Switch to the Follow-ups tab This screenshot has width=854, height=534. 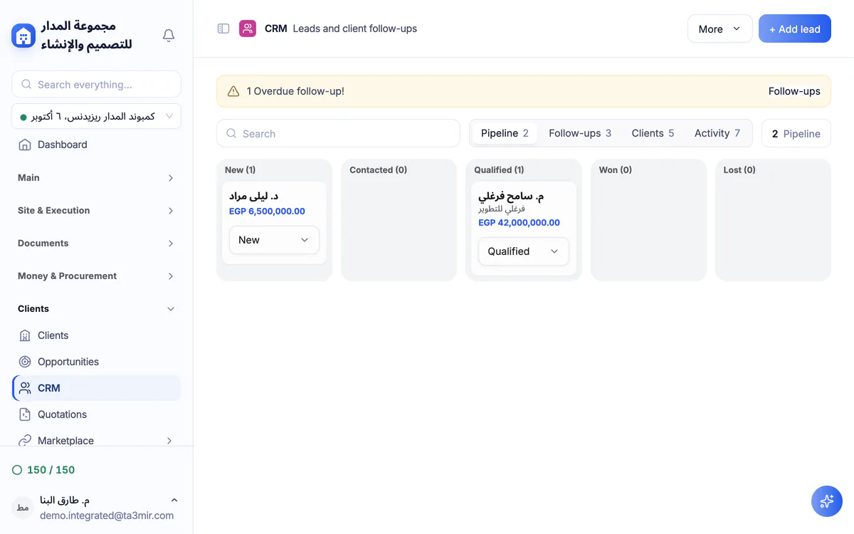tap(580, 133)
